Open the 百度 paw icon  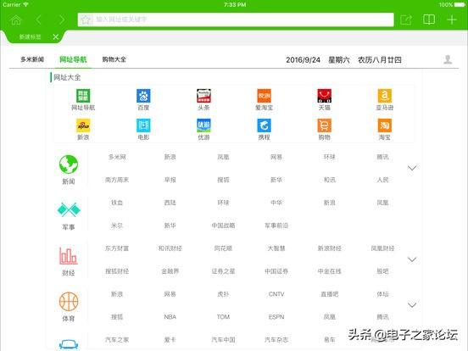tap(143, 96)
